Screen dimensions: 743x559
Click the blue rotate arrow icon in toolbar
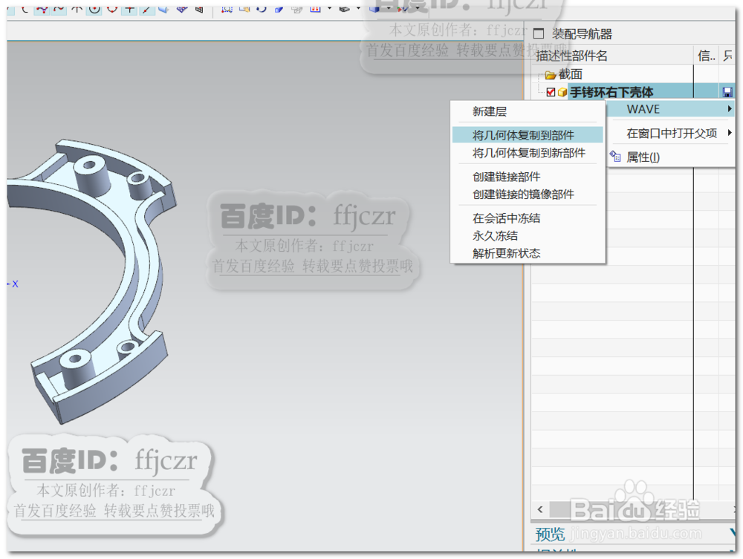click(x=262, y=10)
